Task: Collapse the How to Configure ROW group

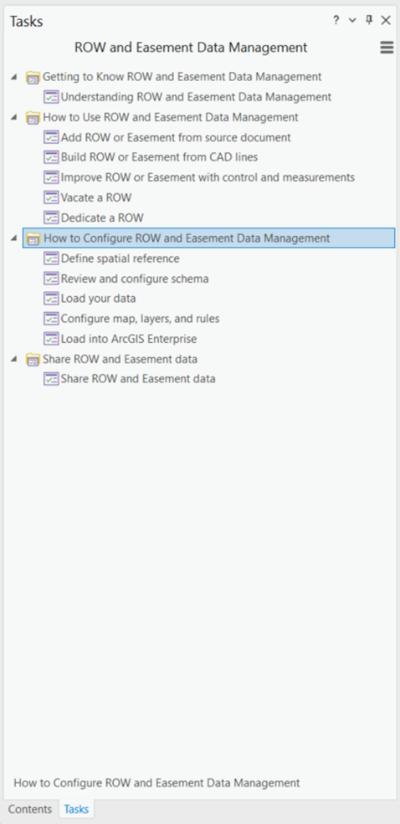Action: click(13, 238)
